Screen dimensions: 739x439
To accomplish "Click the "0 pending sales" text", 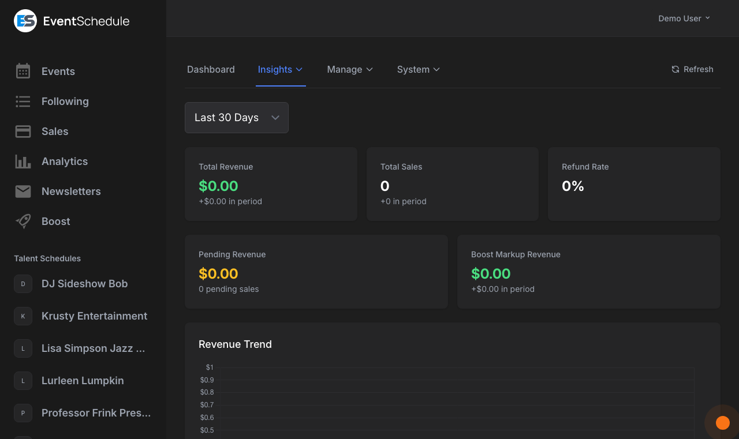I will (229, 289).
